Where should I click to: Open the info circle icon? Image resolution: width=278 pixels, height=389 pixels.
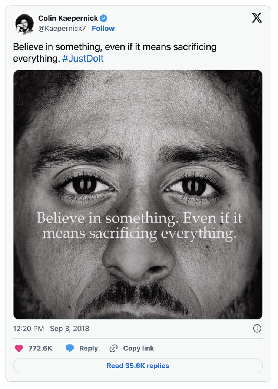point(257,329)
